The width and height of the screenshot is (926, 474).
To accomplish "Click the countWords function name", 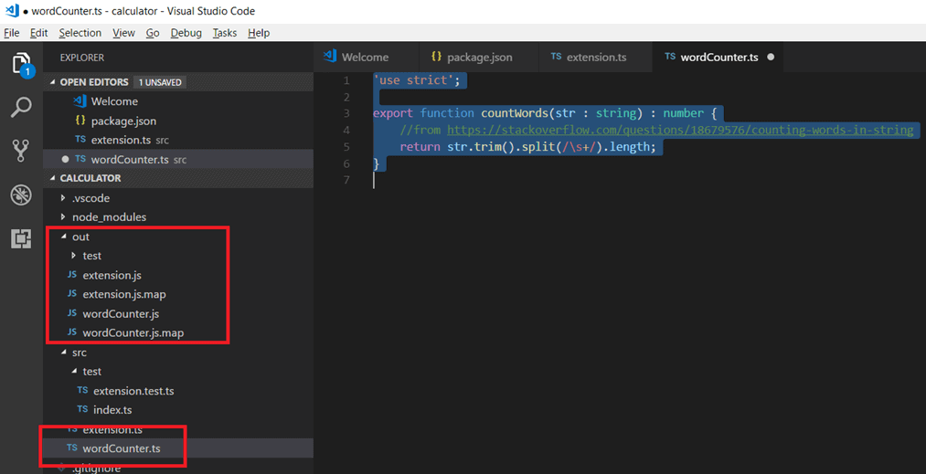I will point(514,113).
